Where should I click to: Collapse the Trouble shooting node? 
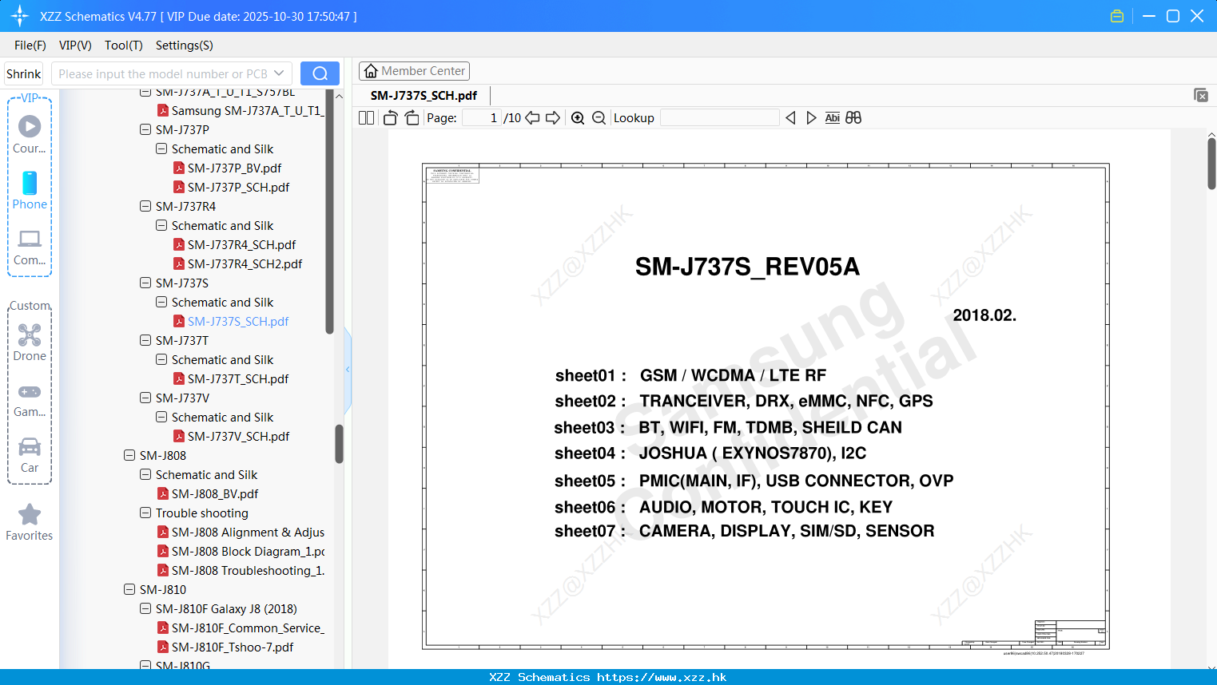(145, 513)
